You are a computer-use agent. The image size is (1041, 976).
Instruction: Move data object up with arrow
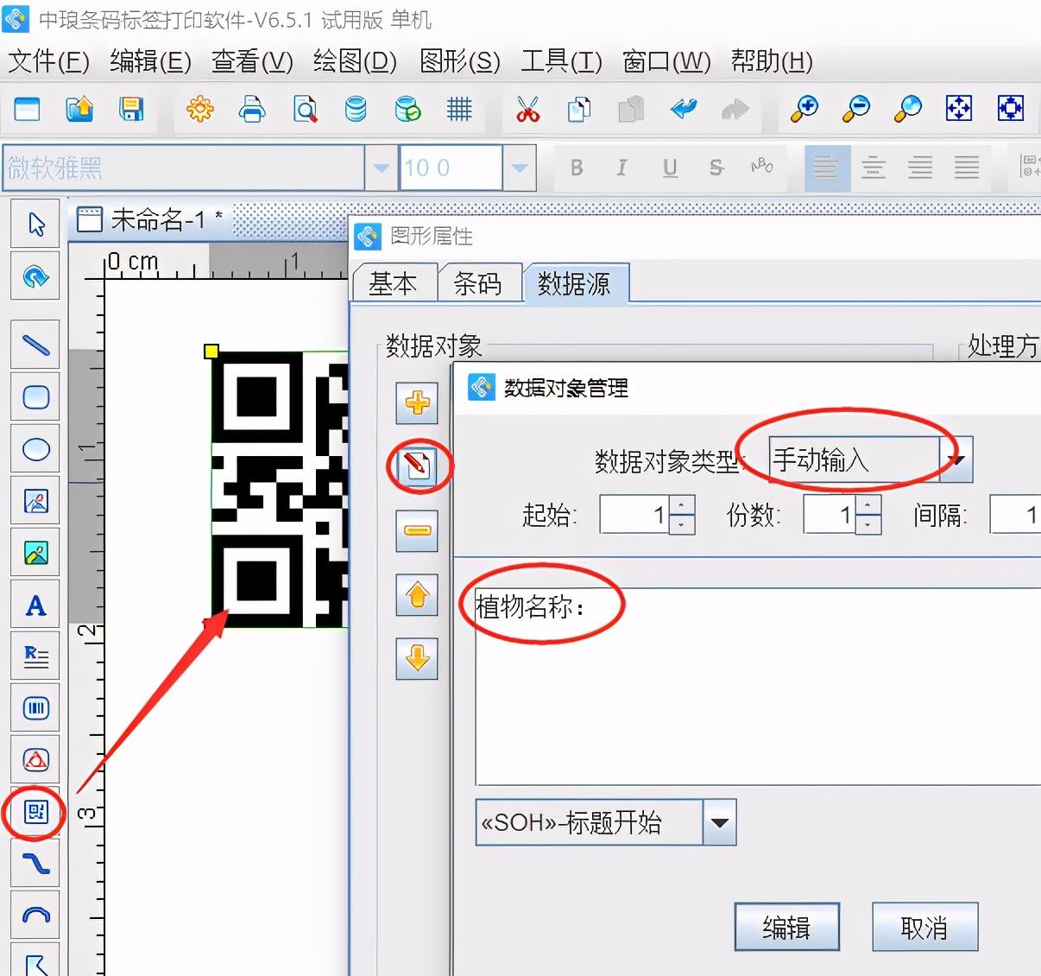(417, 594)
